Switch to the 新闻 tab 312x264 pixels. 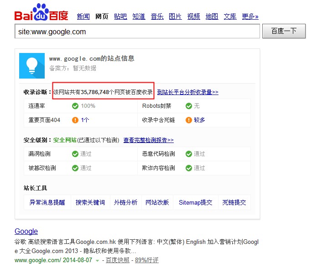click(83, 16)
